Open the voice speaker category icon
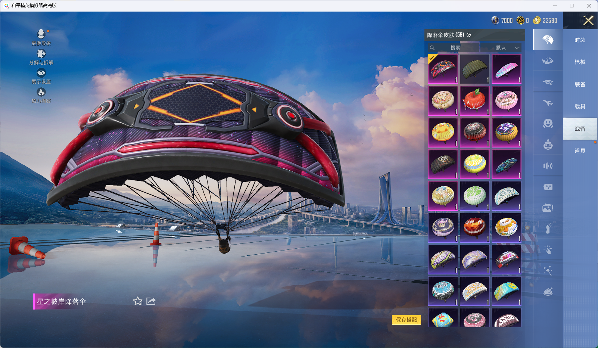Viewport: 598px width, 348px height. 548,166
